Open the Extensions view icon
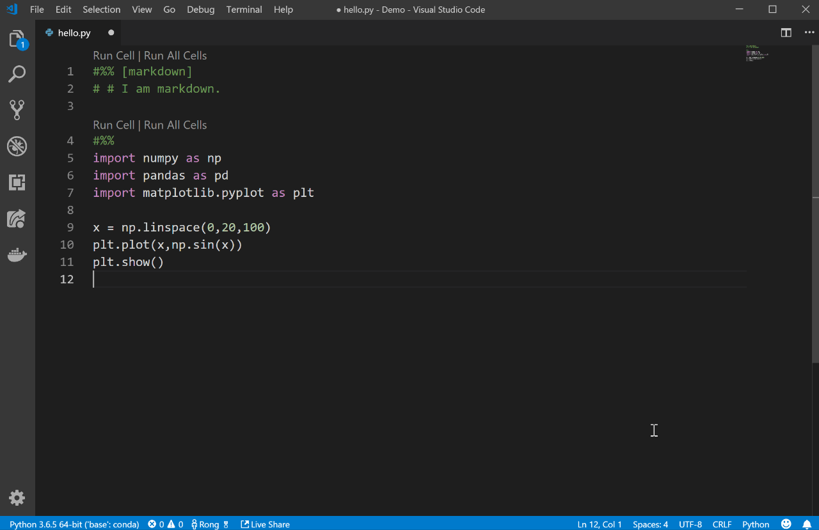The height and width of the screenshot is (530, 819). point(17,182)
